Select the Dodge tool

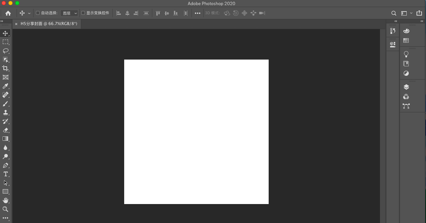pyautogui.click(x=5, y=156)
